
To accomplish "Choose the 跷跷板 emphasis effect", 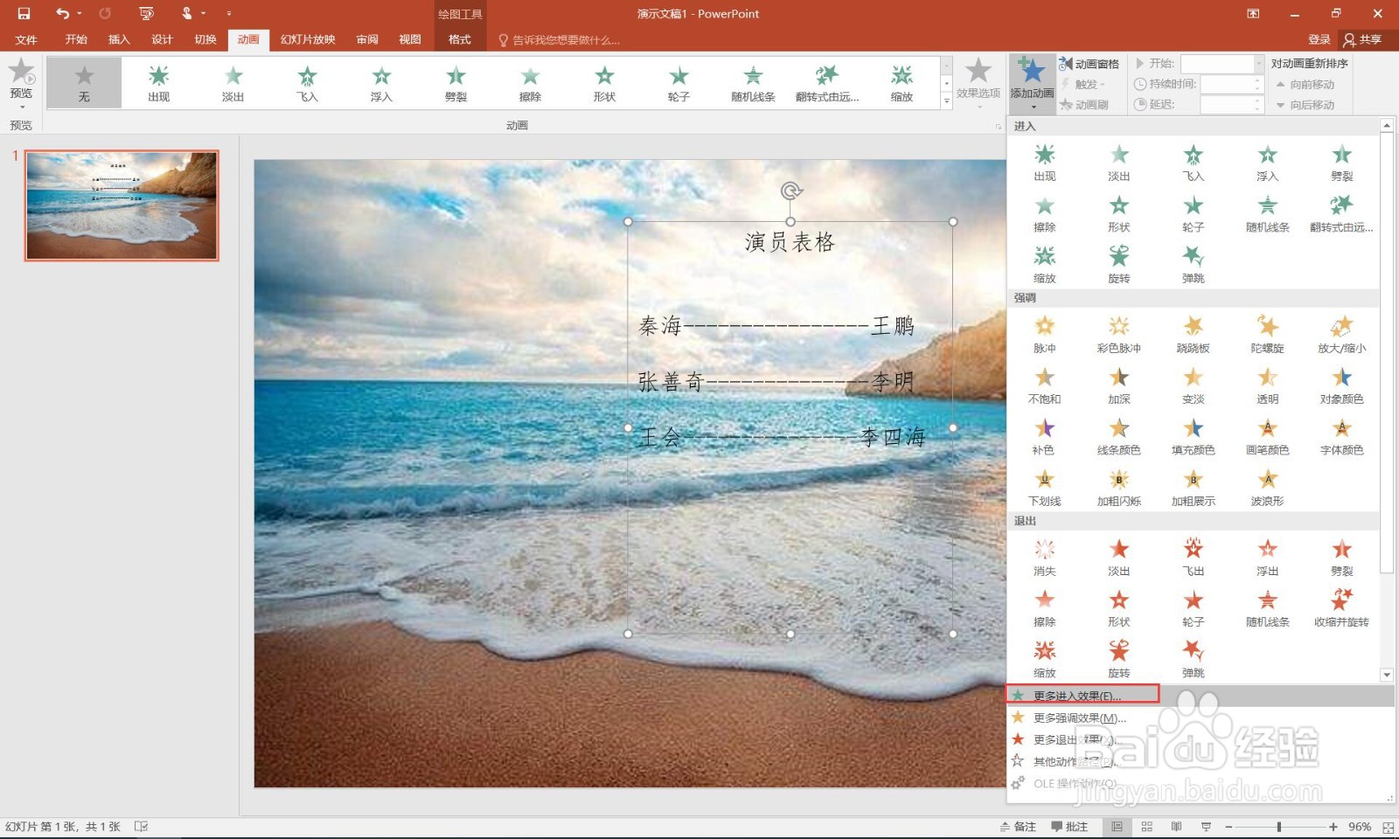I will 1194,335.
